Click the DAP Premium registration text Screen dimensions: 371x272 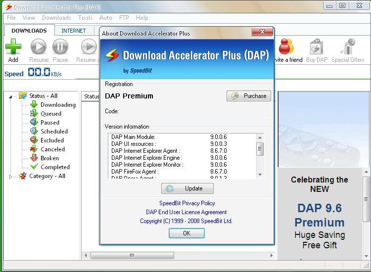(x=129, y=96)
